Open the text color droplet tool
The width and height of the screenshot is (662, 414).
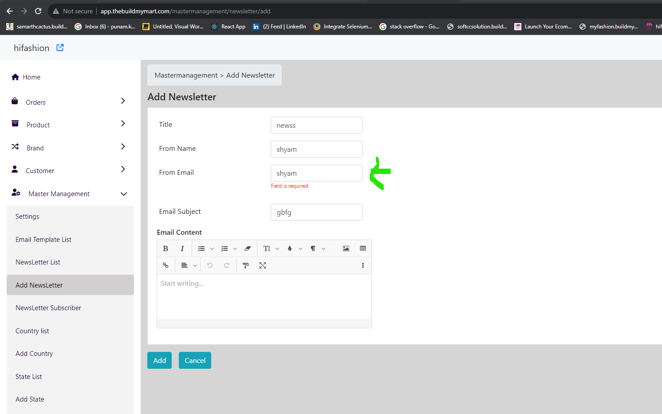pos(290,248)
